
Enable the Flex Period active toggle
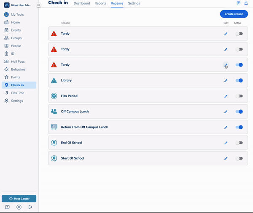point(239,96)
